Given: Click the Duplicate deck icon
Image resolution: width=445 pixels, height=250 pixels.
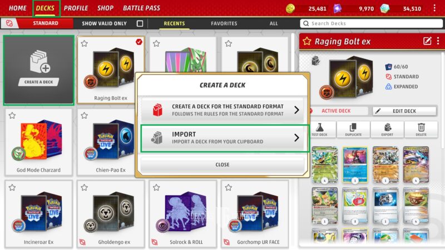Looking at the screenshot, I should tap(353, 127).
